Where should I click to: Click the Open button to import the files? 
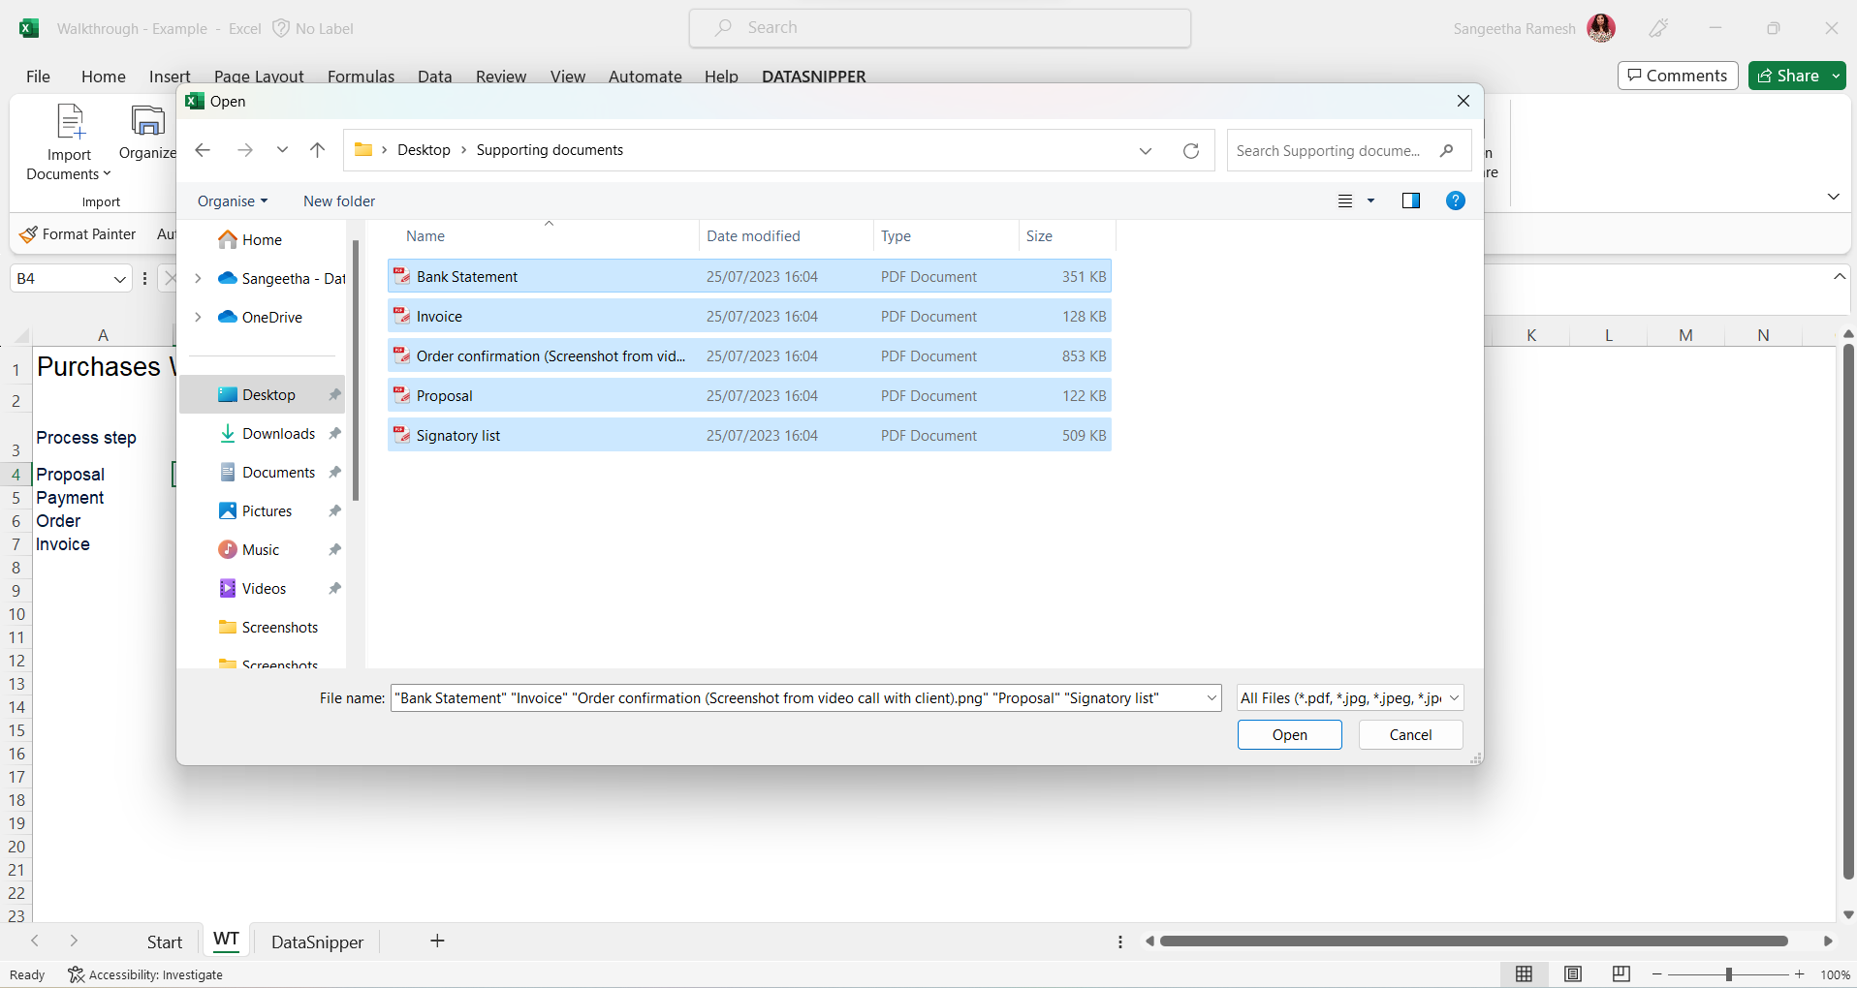(1288, 734)
